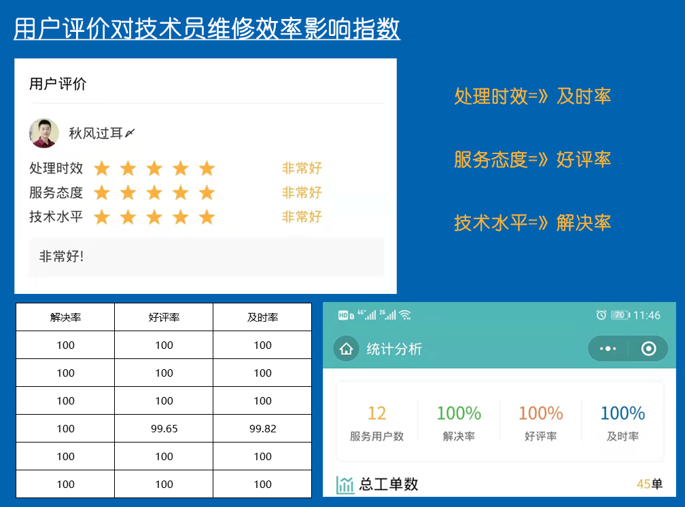Toggle the fifth star of 处理时效 rating
685x507 pixels.
pos(206,168)
